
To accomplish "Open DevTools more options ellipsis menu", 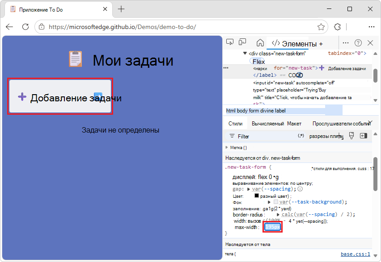I will click(x=346, y=43).
